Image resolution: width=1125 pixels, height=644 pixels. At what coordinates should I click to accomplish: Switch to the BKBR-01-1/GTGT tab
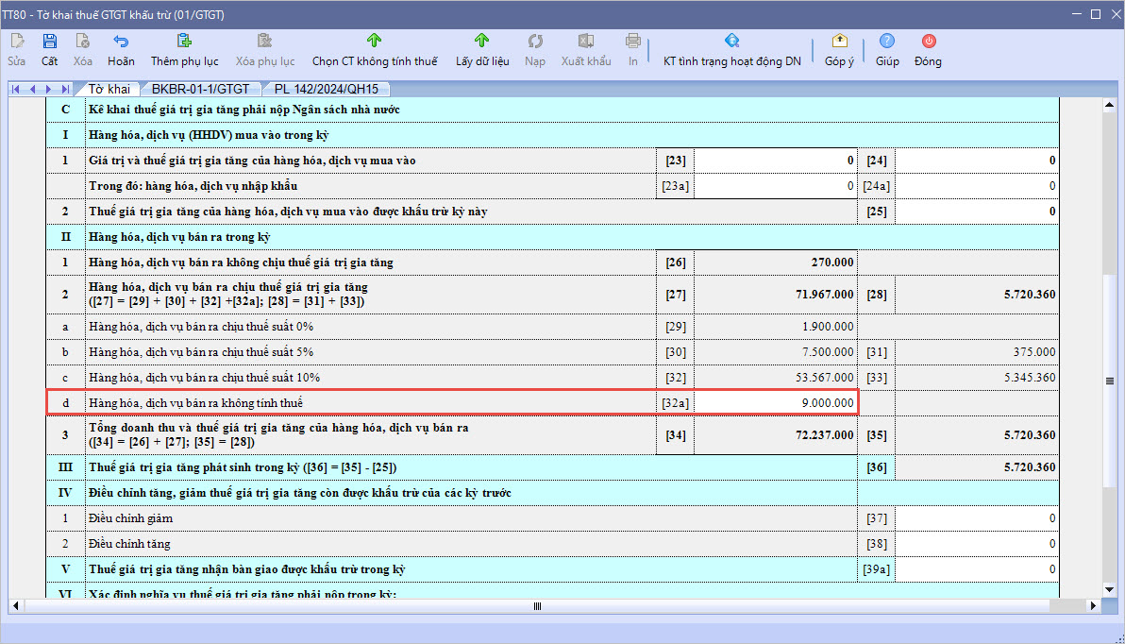point(200,89)
